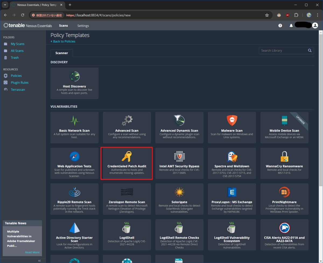Select the Solorigate sunburst icon
The width and height of the screenshot is (323, 263).
click(179, 192)
